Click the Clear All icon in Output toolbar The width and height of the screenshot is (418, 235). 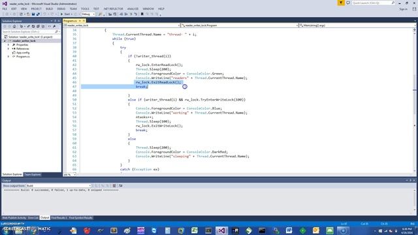coord(114,185)
